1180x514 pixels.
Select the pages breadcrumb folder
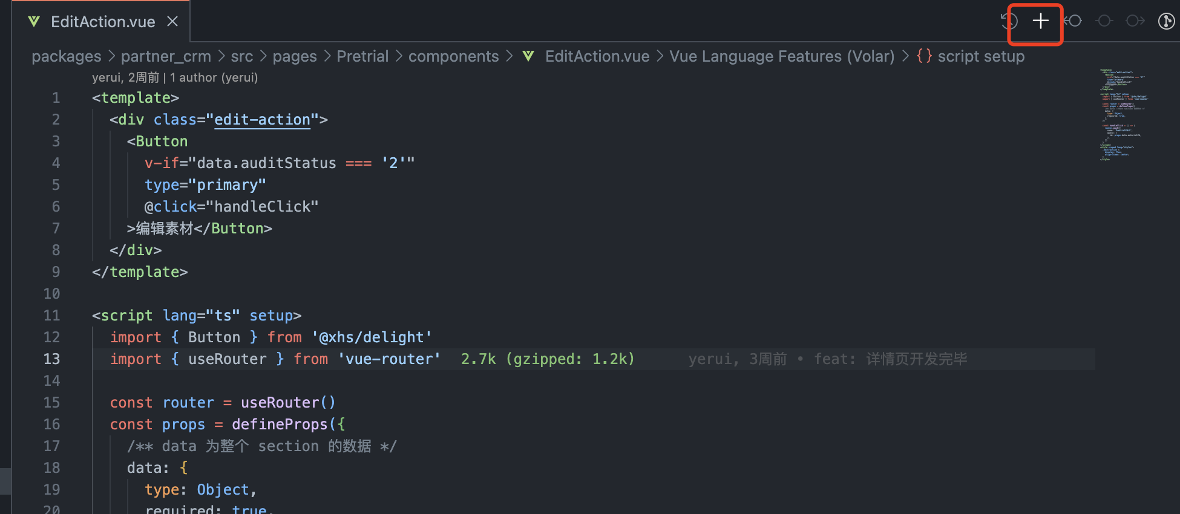pyautogui.click(x=295, y=56)
